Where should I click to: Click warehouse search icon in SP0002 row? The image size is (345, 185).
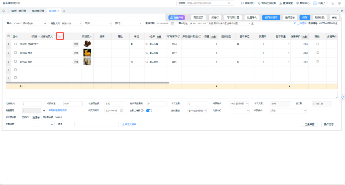pyautogui.click(x=147, y=53)
